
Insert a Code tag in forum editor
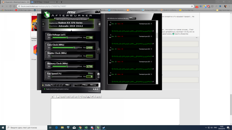point(68,97)
